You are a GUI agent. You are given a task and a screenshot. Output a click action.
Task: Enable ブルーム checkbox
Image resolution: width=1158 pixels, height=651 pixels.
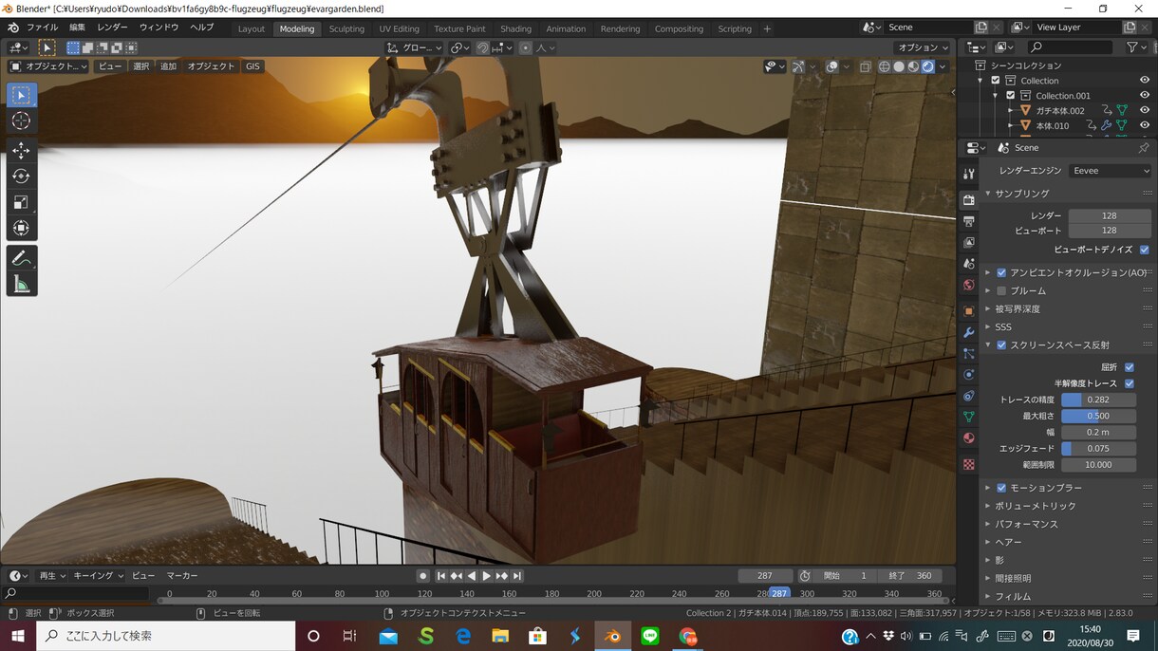1001,290
